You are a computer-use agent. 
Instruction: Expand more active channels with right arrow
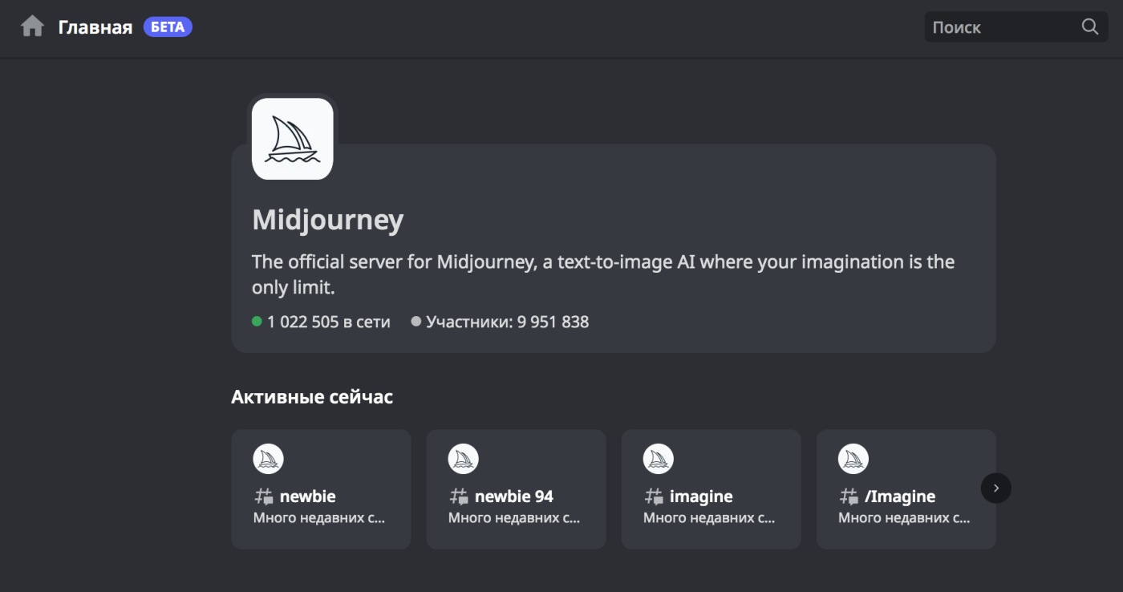[996, 488]
